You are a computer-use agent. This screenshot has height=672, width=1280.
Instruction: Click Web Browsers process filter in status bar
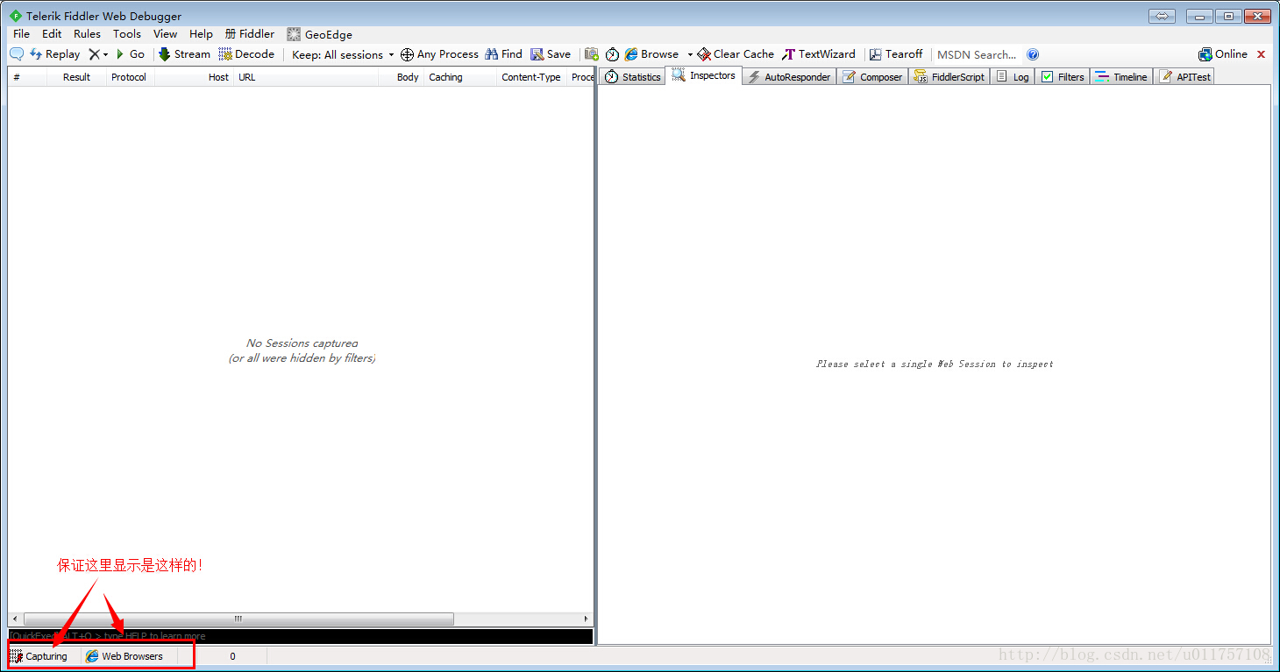click(124, 656)
